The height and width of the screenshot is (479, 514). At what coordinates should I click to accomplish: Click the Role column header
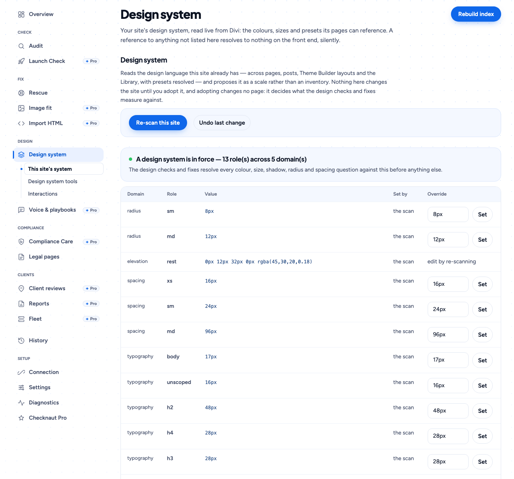(172, 194)
